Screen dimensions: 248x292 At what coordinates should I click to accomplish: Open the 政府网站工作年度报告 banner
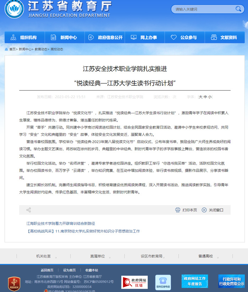(x=194, y=281)
